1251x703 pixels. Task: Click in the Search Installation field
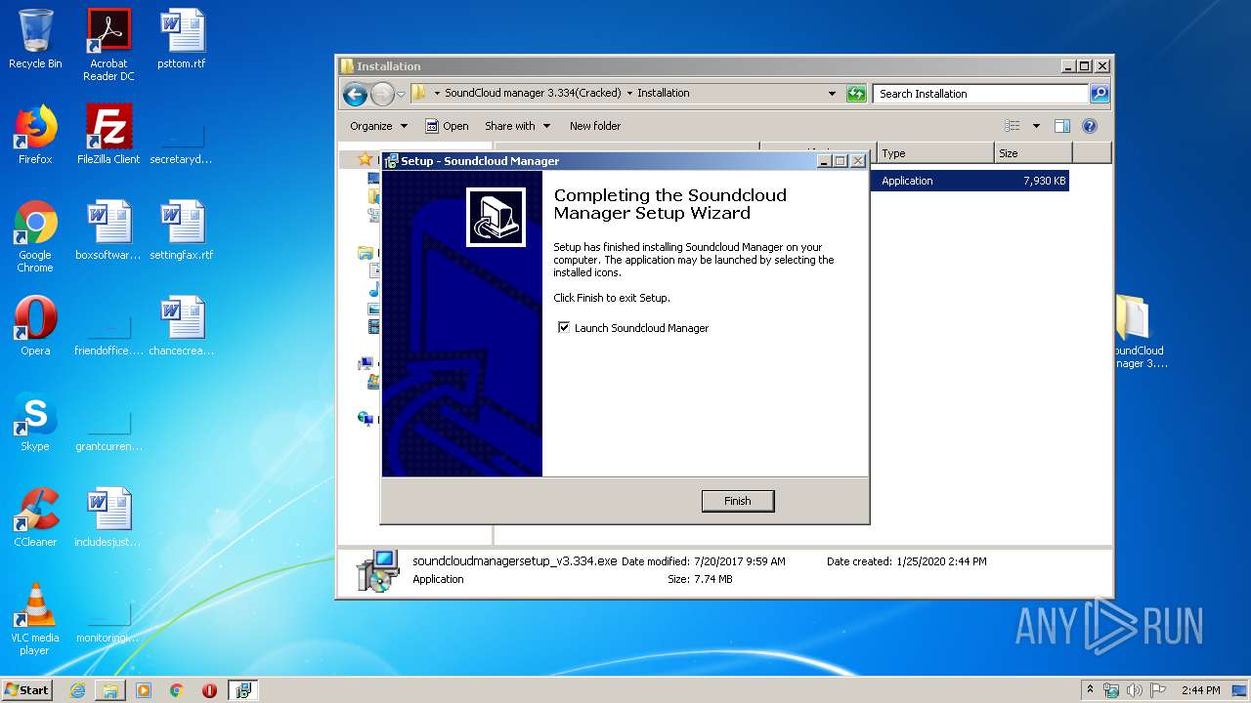pos(979,94)
